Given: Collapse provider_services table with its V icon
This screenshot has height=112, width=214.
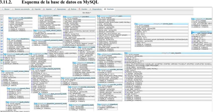Looking at the screenshot, I should tap(98, 70).
